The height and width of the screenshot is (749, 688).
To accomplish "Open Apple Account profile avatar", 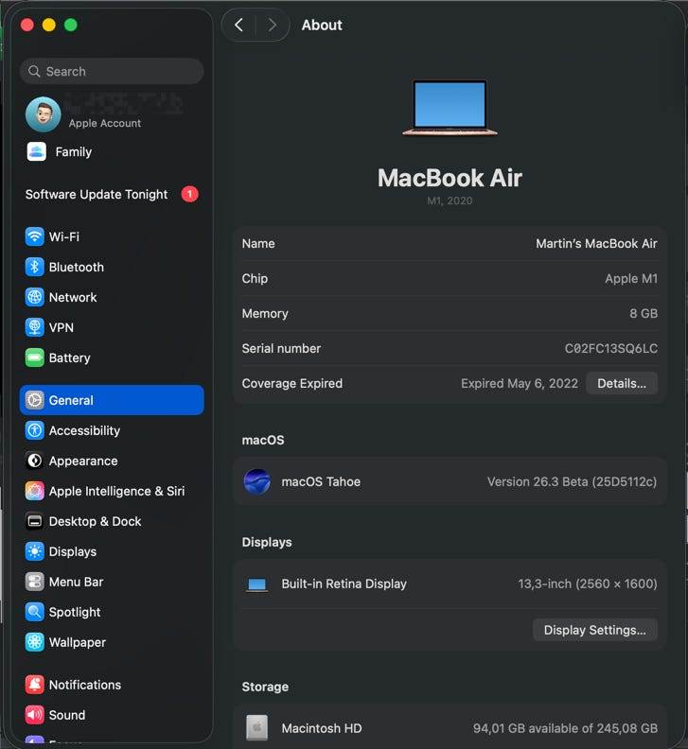I will coord(44,114).
